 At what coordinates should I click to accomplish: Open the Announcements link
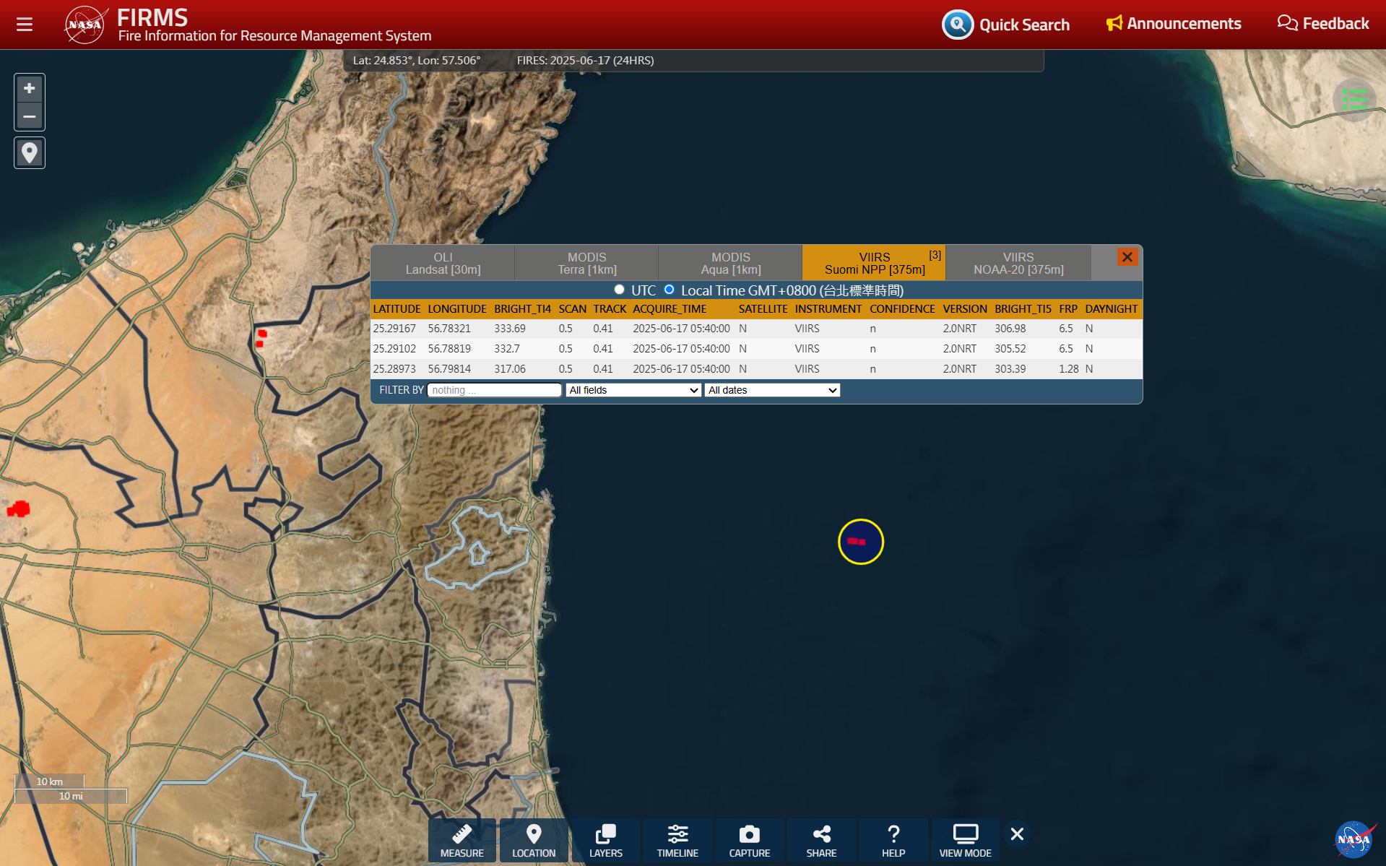(x=1174, y=24)
